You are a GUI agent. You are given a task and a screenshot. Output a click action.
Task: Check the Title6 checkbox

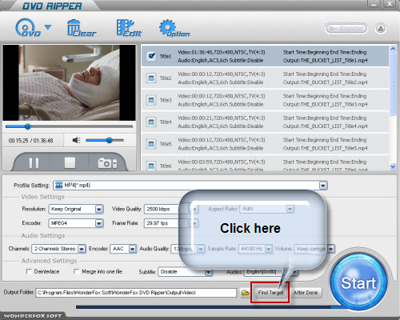pos(151,166)
